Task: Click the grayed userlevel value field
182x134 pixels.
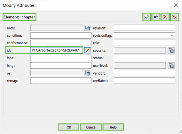Action: point(140,65)
